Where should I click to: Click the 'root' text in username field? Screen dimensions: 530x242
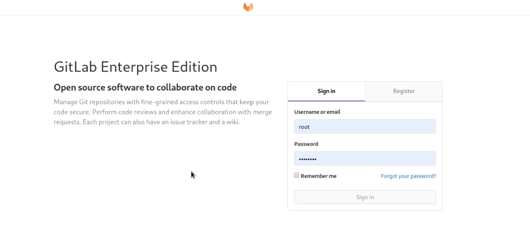coord(305,127)
